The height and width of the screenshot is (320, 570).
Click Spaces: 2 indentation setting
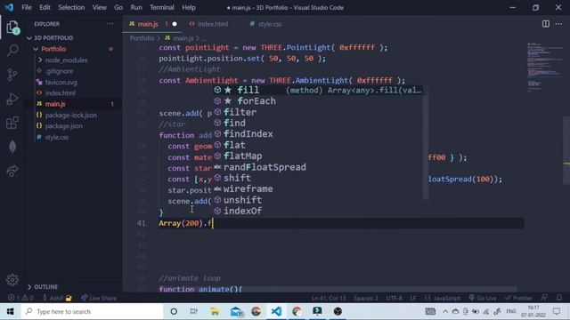click(x=366, y=298)
